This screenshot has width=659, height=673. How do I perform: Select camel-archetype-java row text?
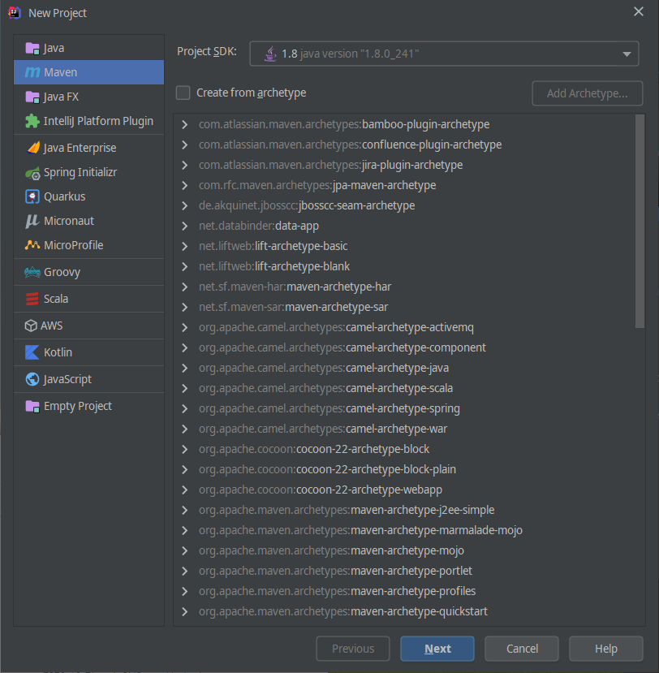pyautogui.click(x=324, y=368)
